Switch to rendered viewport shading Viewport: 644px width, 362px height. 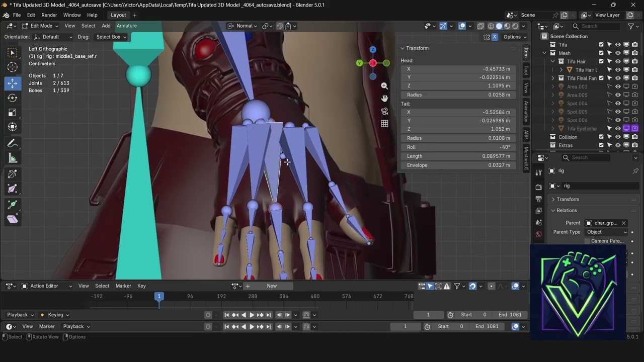[x=515, y=26]
